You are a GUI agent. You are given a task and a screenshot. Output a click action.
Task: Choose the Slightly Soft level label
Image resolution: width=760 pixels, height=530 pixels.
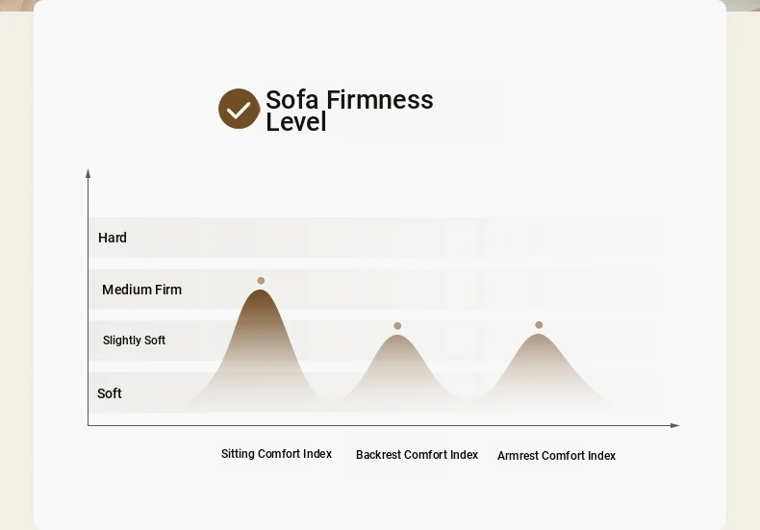pos(134,341)
